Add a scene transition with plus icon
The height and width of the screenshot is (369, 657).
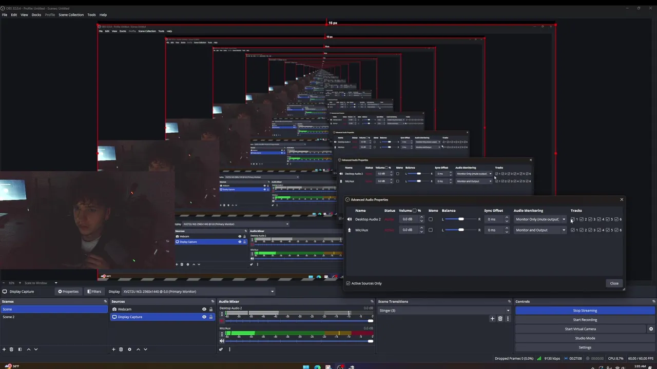point(492,318)
